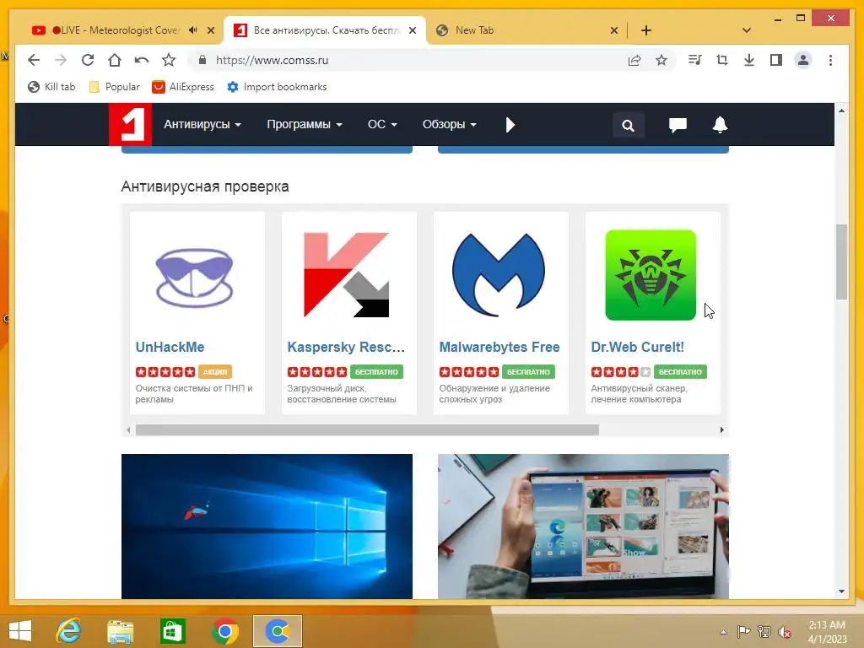The width and height of the screenshot is (864, 648).
Task: Click the Kill tab bookmark
Action: (x=51, y=87)
